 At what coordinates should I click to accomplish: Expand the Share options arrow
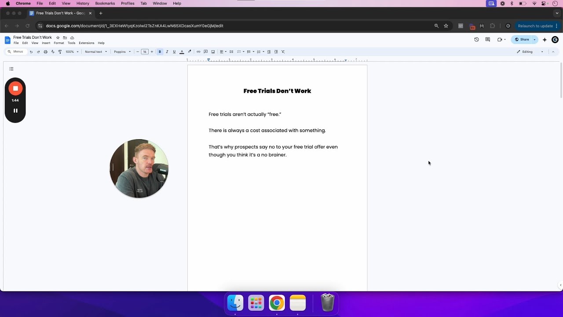click(x=534, y=40)
